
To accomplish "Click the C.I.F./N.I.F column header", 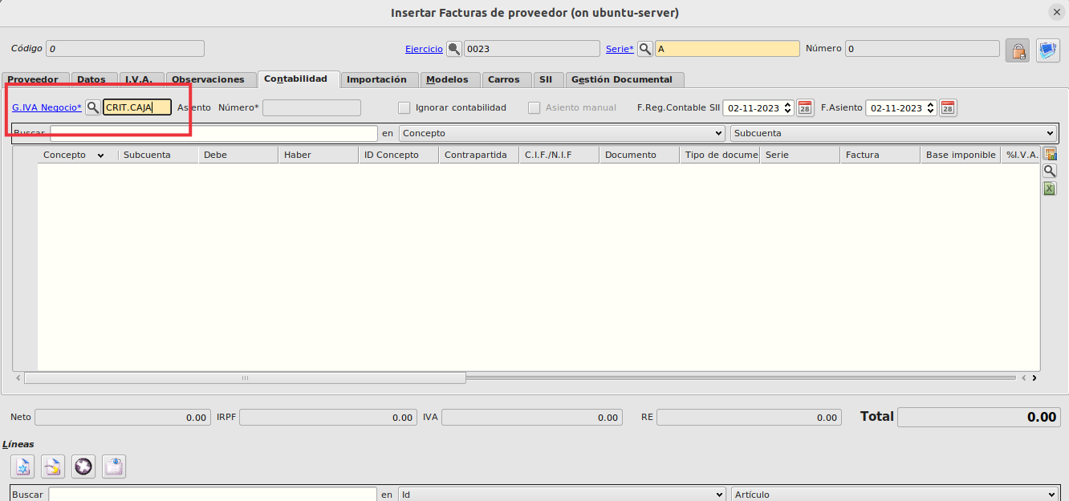I will point(559,155).
